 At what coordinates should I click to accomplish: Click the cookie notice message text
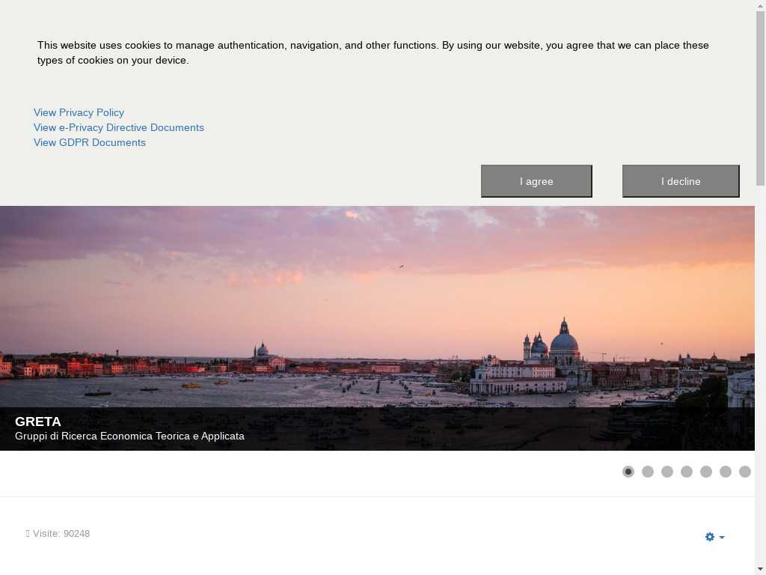373,53
